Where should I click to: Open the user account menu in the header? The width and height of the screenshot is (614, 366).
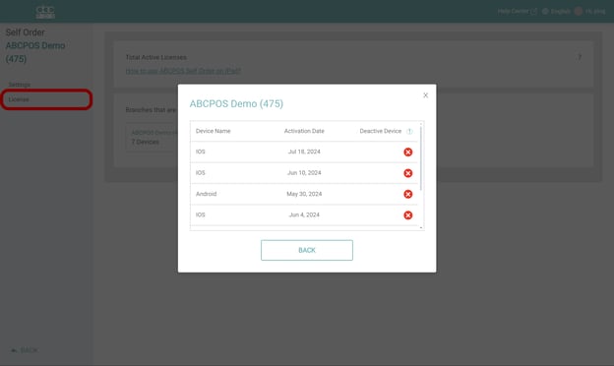589,12
